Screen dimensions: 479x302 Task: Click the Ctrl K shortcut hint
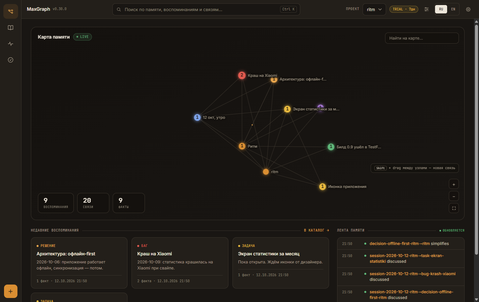point(288,9)
